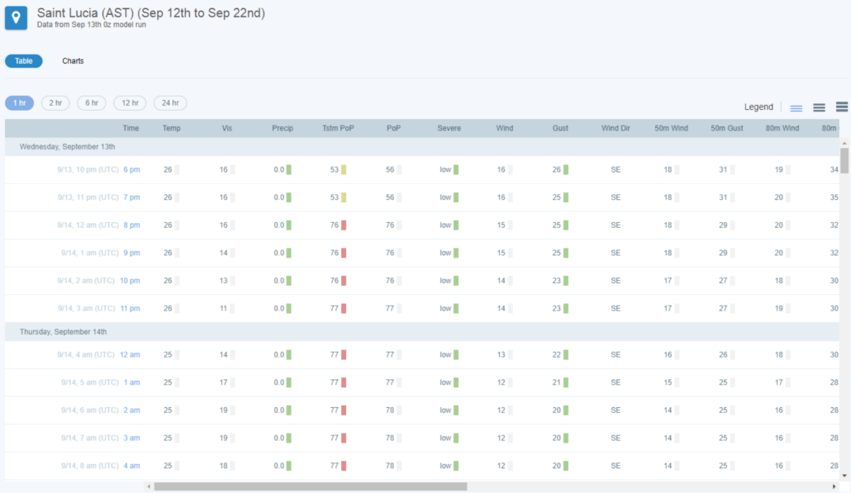The width and height of the screenshot is (851, 493).
Task: Click the Tstm PoP column header
Action: pos(338,128)
